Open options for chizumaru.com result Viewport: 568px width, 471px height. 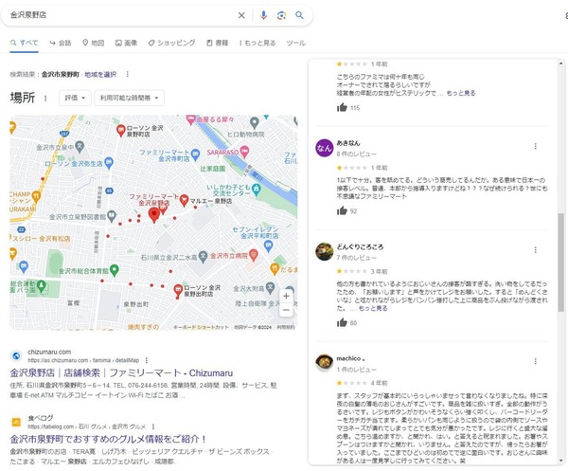147,360
